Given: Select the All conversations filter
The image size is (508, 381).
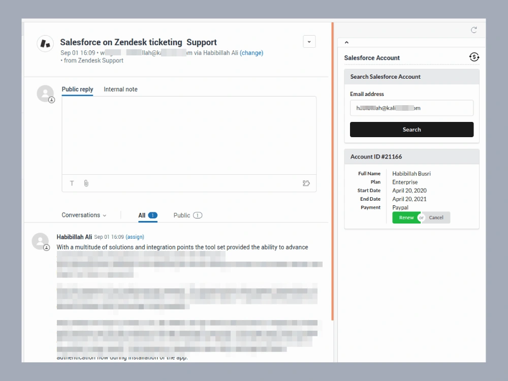Looking at the screenshot, I should [147, 215].
